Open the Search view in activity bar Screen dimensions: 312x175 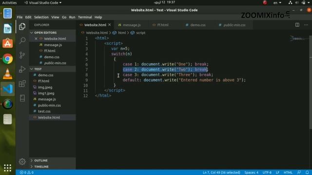coord(22,40)
